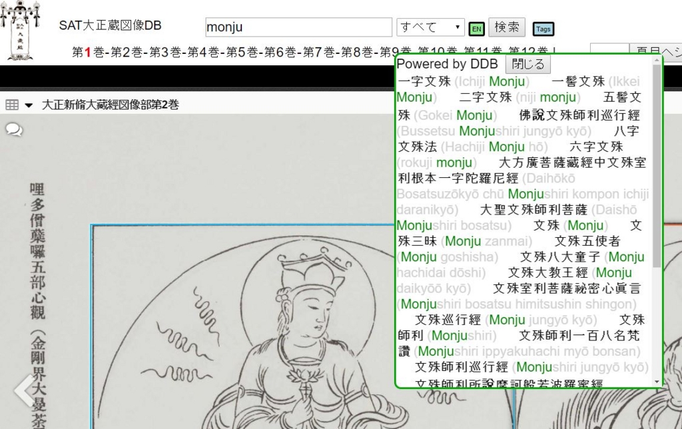Go to volume 第4巻
This screenshot has height=429, width=682.
(204, 52)
